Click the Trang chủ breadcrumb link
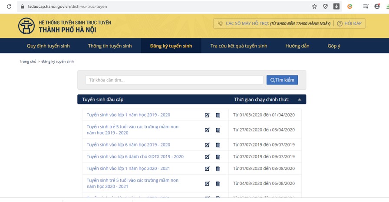Viewport: 389px width, 202px height. [28, 62]
